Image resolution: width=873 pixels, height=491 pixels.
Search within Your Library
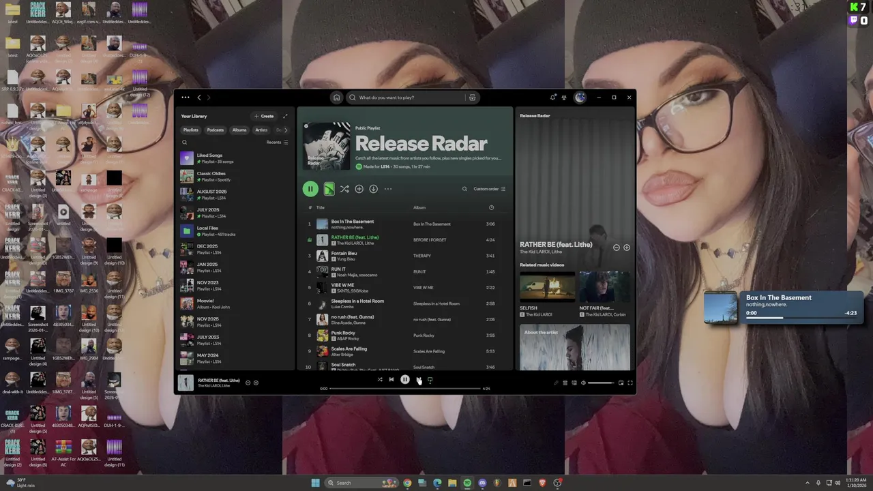(184, 143)
